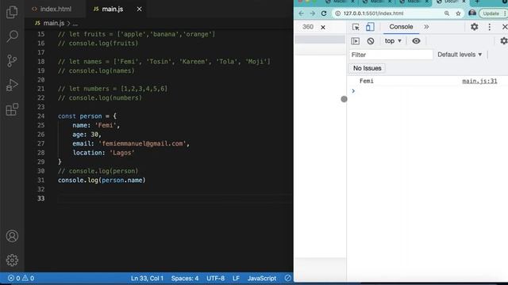508x285 pixels.
Task: Open console settings gear
Action: pos(504,40)
